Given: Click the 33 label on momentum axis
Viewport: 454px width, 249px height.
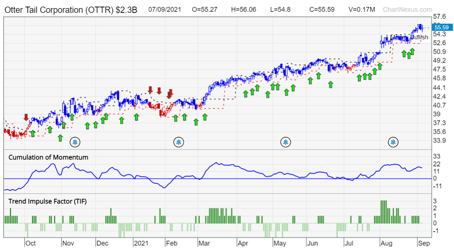Looking at the screenshot, I should [437, 156].
